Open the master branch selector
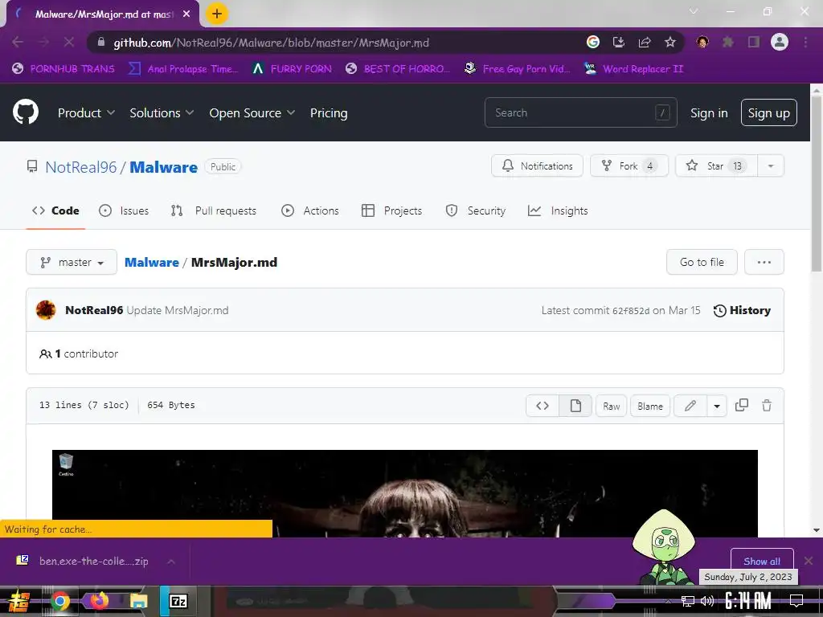Screen dimensions: 823x617 (x=72, y=262)
